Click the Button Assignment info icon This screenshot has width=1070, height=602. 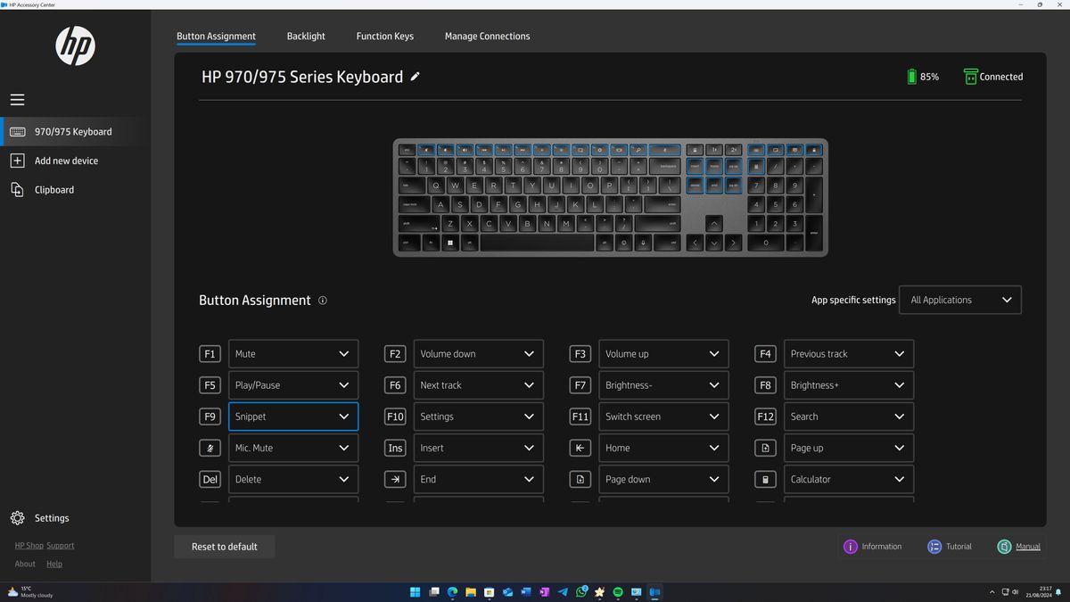(323, 301)
